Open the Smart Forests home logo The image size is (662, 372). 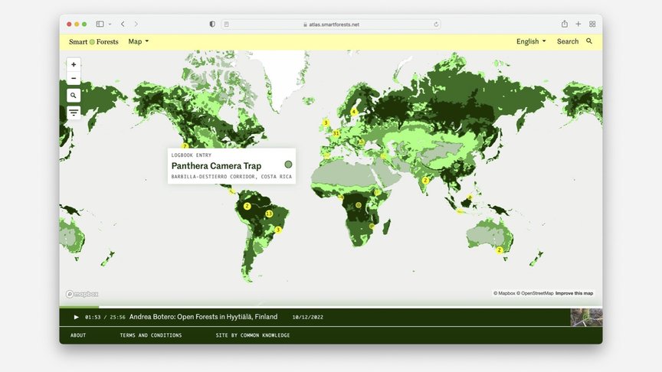coord(93,41)
